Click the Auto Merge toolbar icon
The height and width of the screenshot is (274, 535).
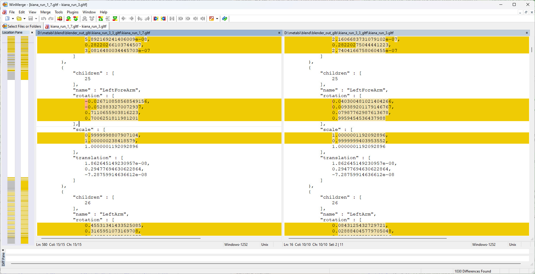[x=172, y=19]
